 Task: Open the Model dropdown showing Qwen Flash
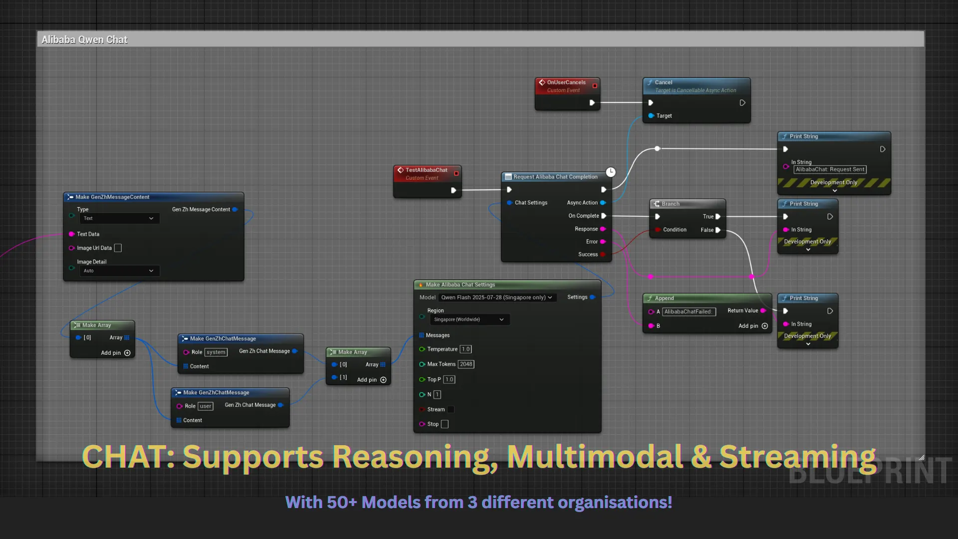tap(497, 297)
